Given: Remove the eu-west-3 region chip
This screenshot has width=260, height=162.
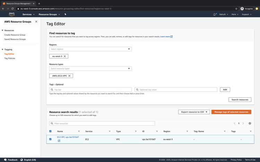Looking at the screenshot, I should pos(65,56).
